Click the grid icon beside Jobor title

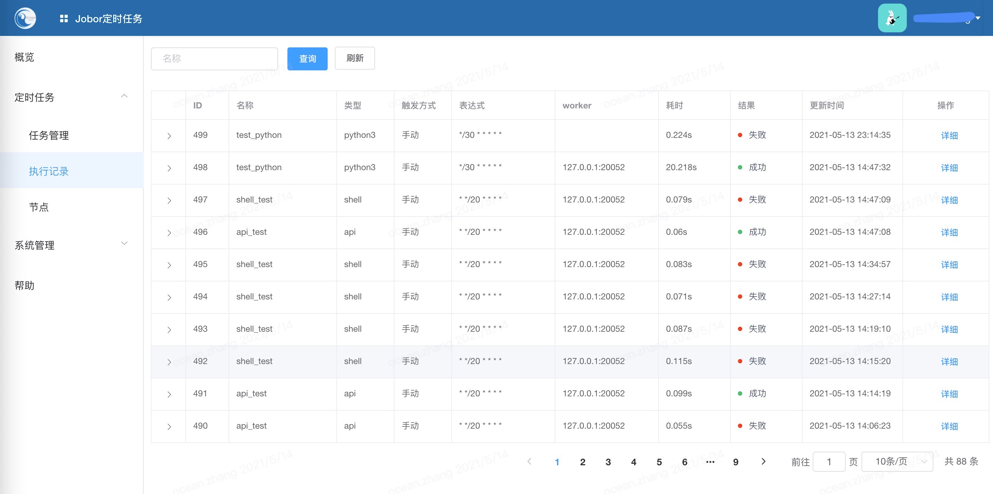click(x=64, y=19)
